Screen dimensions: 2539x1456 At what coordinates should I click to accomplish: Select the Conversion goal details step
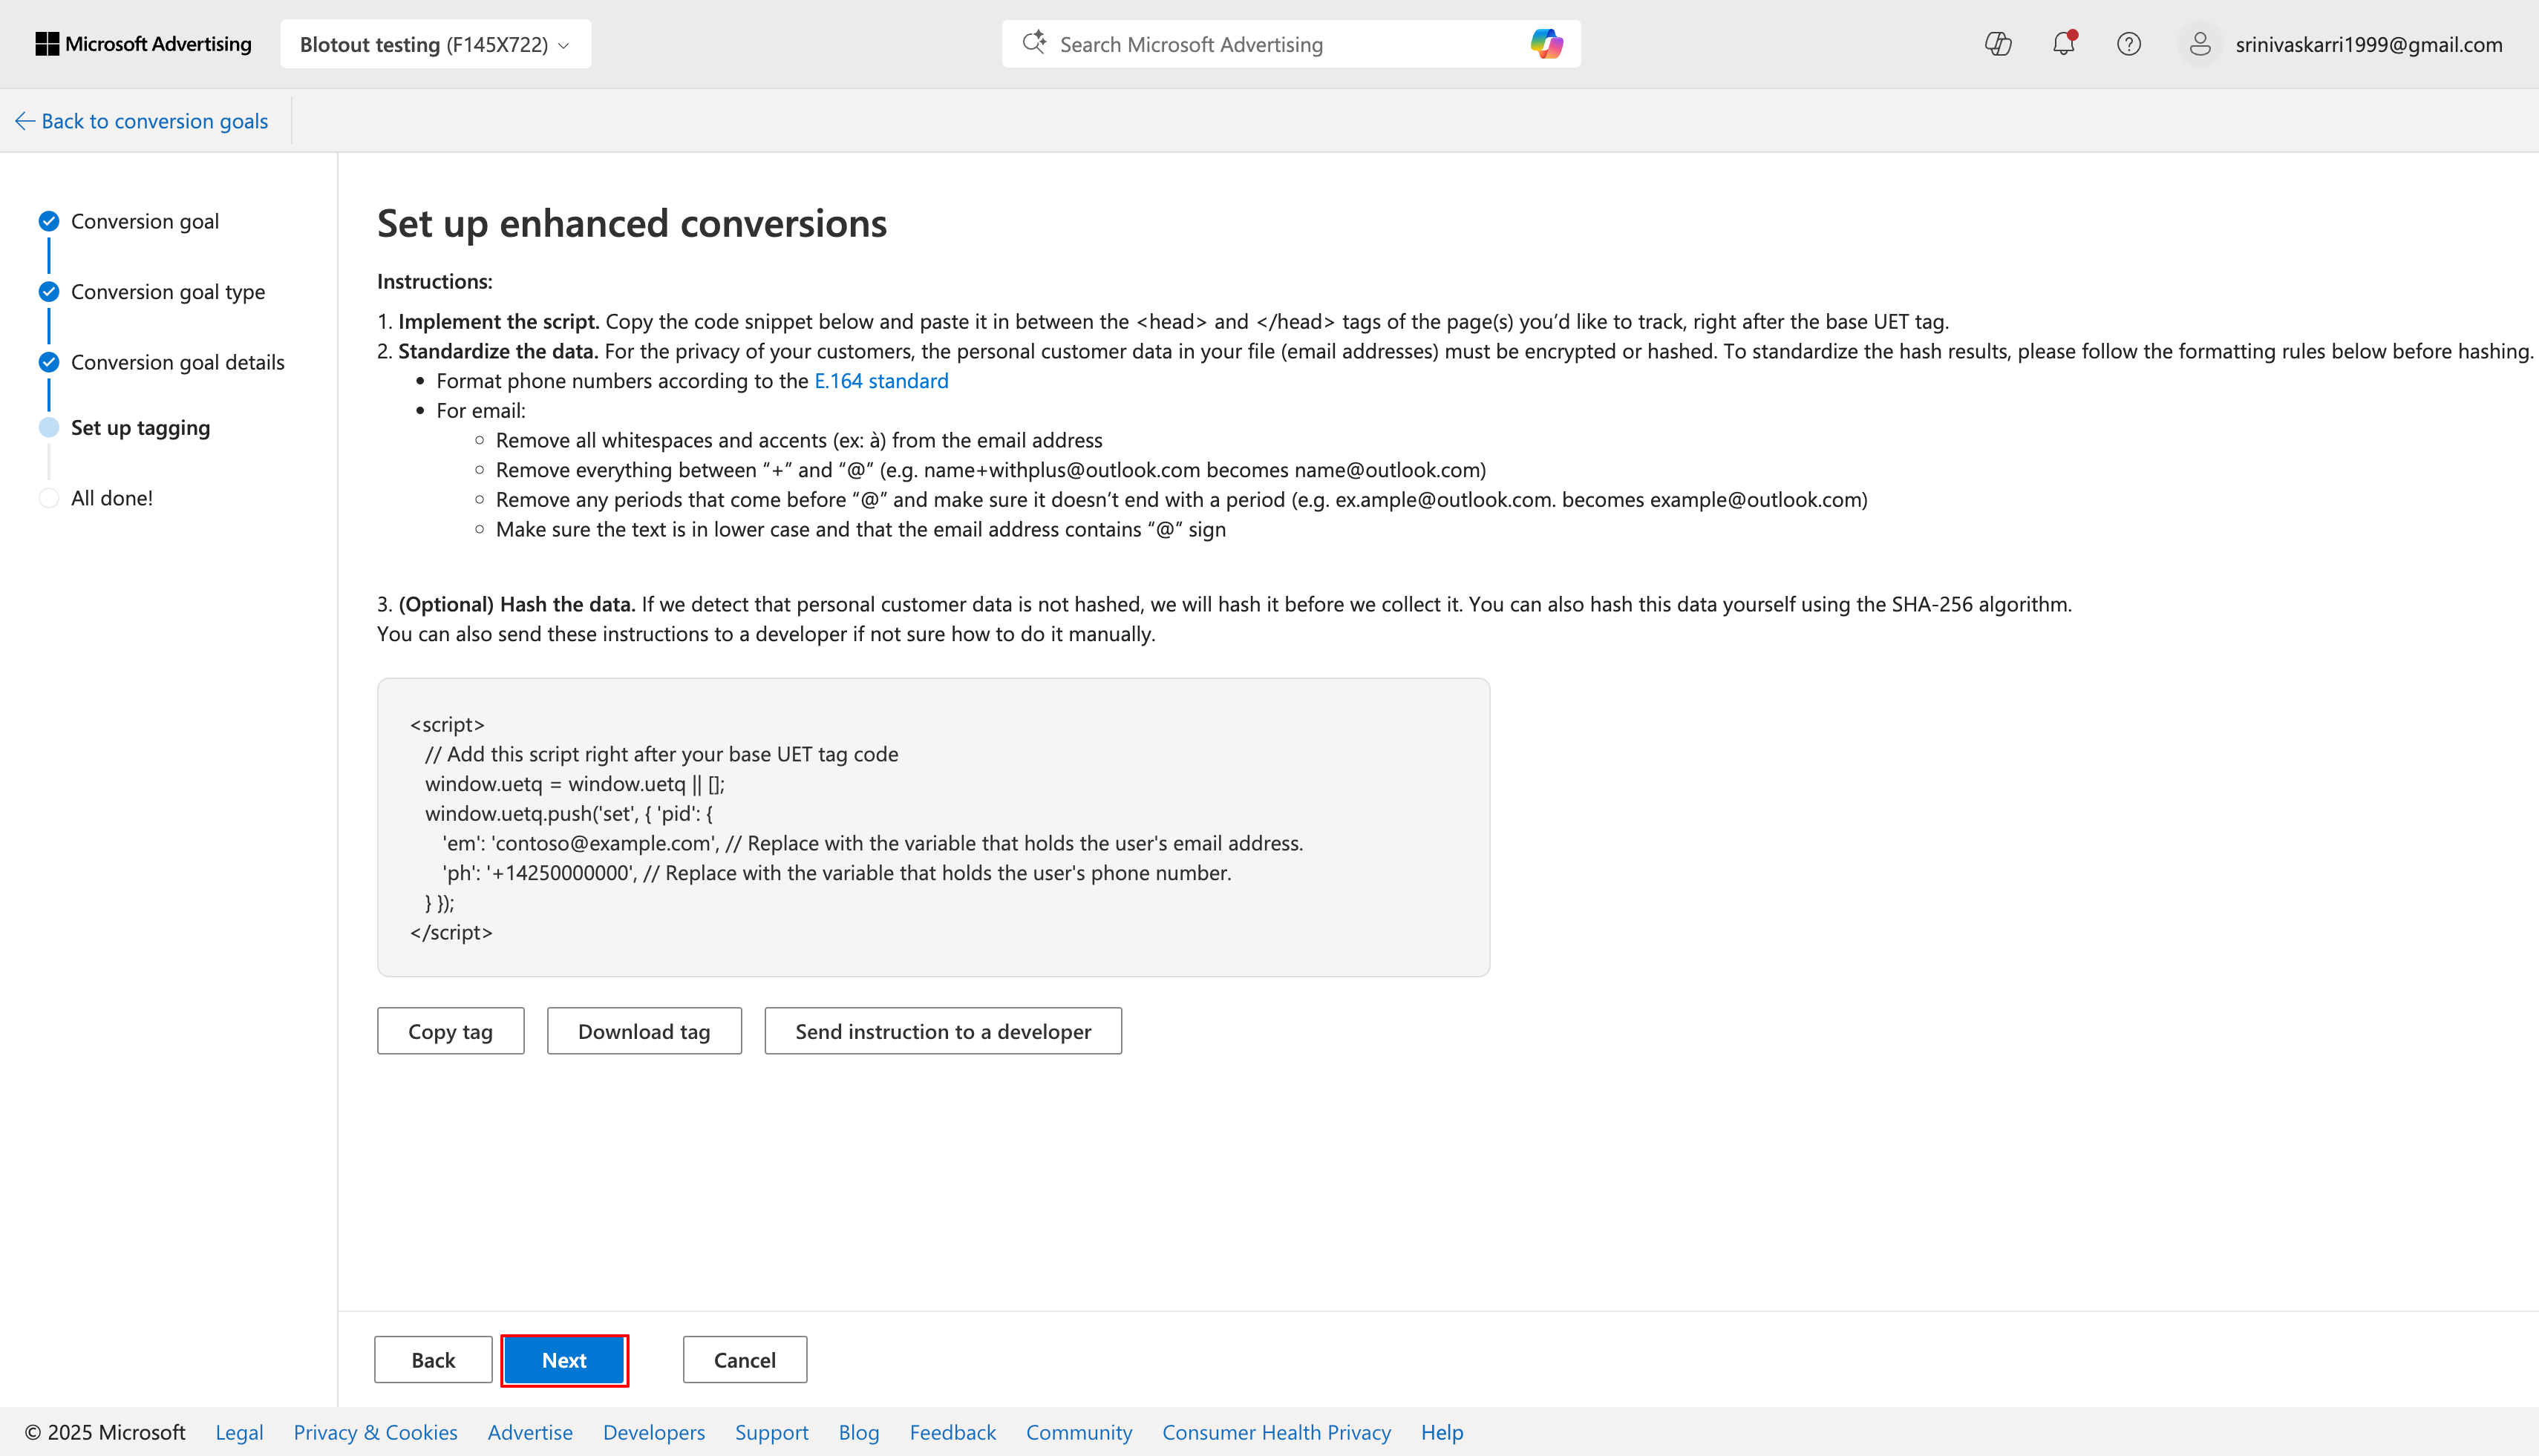[x=177, y=362]
